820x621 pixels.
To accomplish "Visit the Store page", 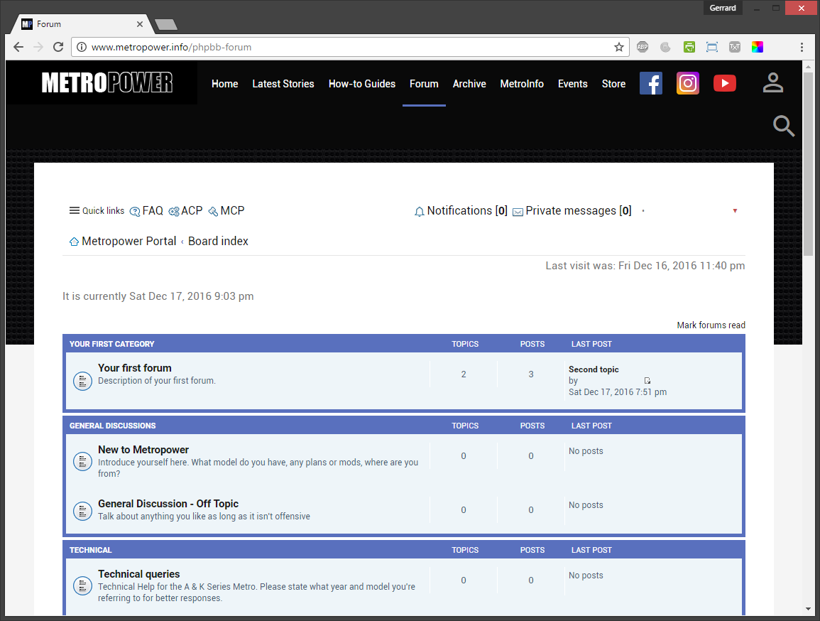I will 613,84.
